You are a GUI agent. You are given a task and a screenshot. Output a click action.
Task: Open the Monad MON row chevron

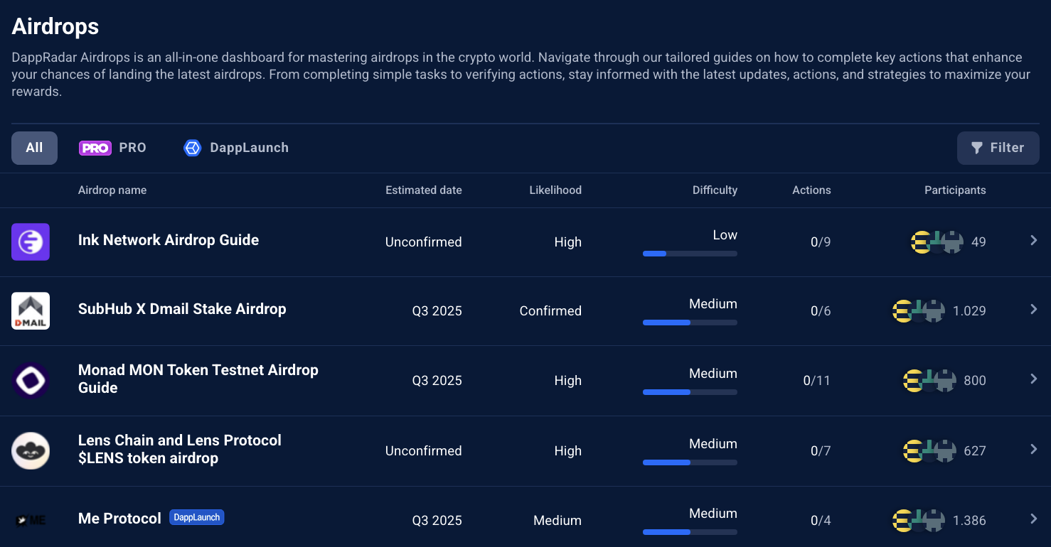click(1034, 379)
